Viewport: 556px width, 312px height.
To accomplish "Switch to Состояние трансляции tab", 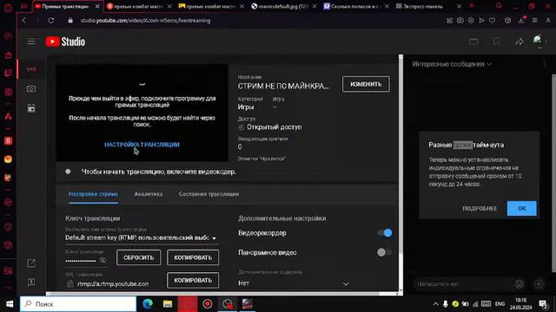I will [208, 194].
